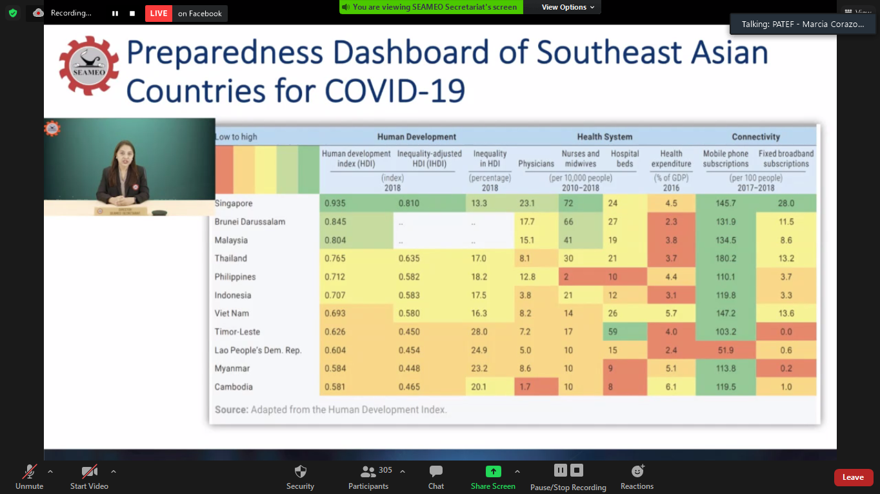This screenshot has width=880, height=494.
Task: Click the green Share Screen icon
Action: (493, 471)
